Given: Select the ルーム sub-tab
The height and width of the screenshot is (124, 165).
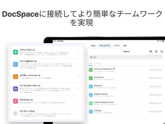Looking at the screenshot, I should click(90, 63).
